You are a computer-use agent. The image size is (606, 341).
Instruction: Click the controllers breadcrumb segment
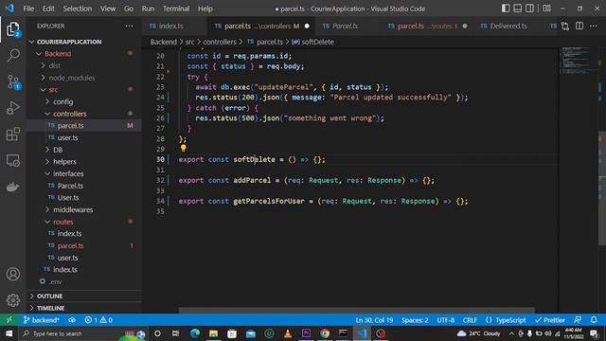tap(220, 42)
